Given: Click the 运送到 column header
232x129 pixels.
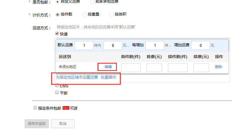Looking at the screenshot, I should point(65,57).
